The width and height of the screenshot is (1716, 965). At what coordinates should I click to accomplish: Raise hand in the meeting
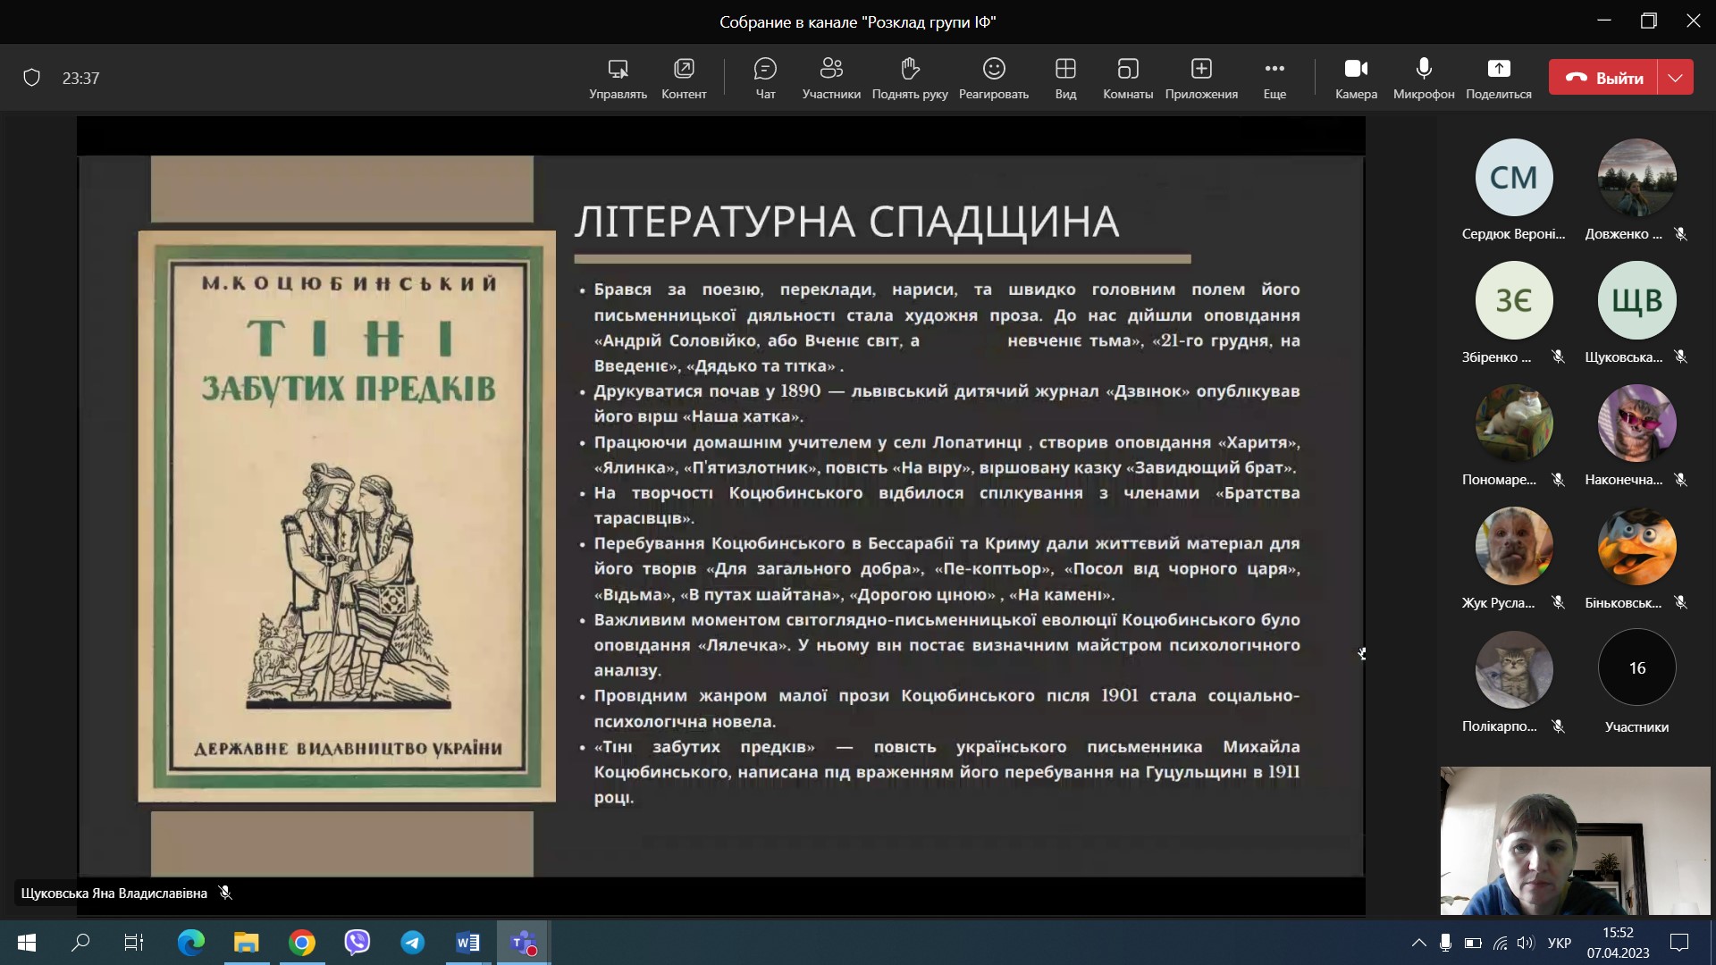pyautogui.click(x=909, y=78)
